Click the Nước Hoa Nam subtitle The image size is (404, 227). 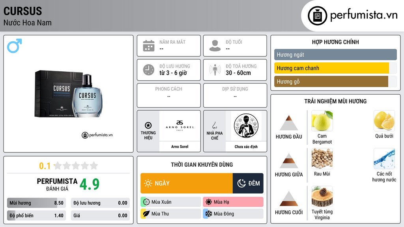pos(28,22)
